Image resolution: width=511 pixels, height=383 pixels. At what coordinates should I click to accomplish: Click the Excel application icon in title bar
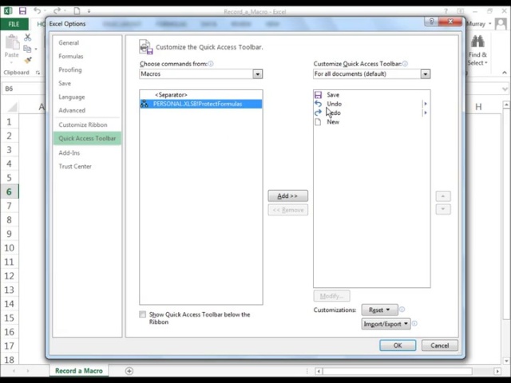(x=8, y=11)
